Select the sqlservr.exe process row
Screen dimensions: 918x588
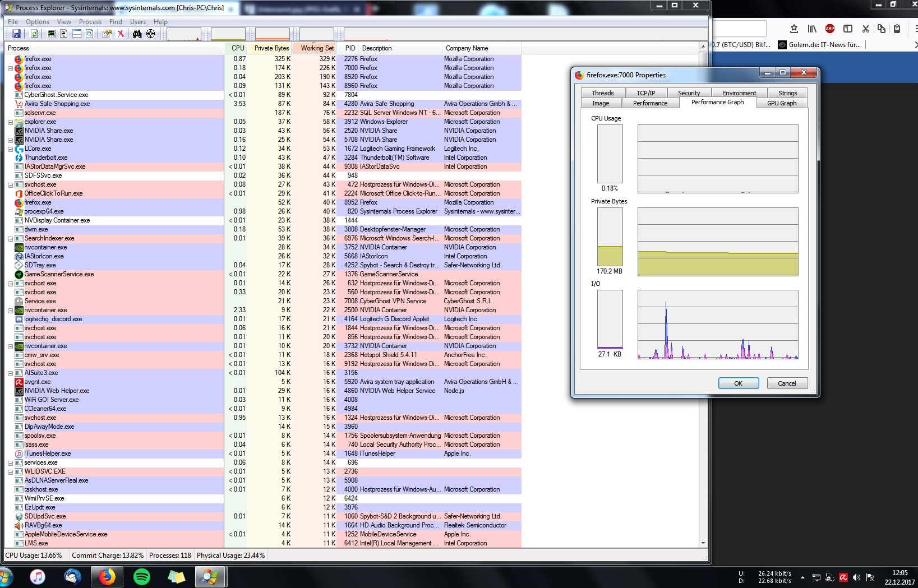(x=263, y=113)
